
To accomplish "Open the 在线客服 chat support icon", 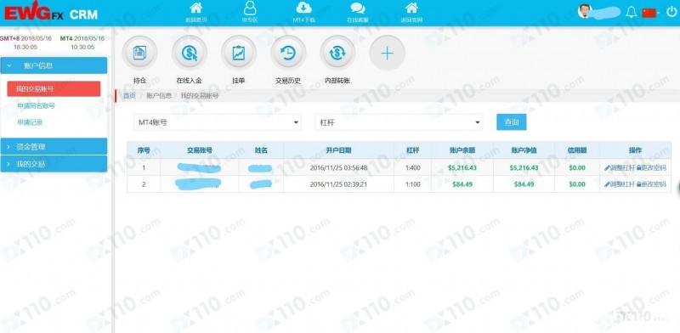I will click(357, 8).
